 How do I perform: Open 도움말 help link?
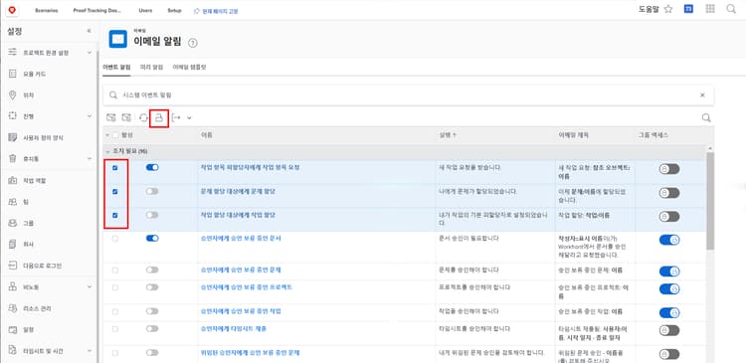coord(649,9)
